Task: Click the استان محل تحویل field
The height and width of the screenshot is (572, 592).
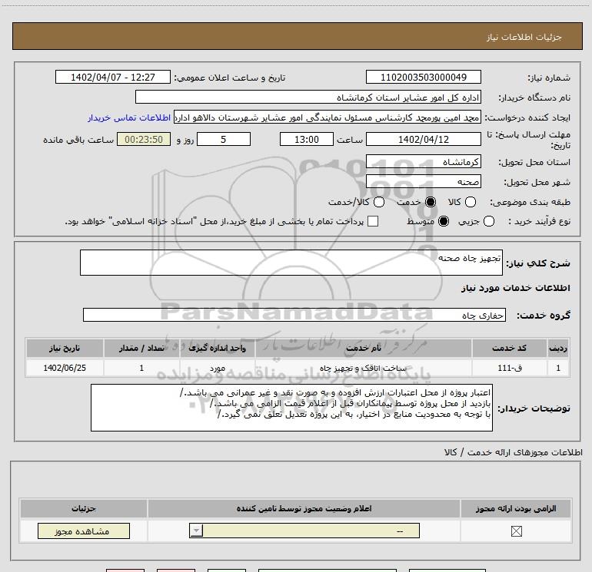Action: coord(423,162)
